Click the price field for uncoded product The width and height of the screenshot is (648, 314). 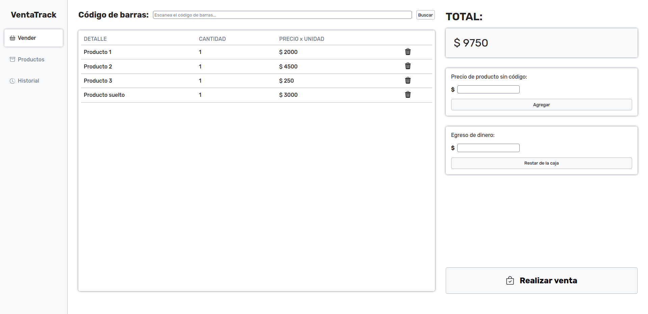488,89
